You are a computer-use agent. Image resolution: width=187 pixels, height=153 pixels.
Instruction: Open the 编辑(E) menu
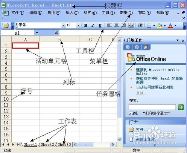click(x=36, y=13)
